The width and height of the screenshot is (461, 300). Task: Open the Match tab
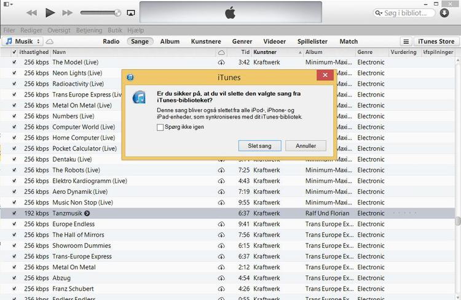click(349, 41)
